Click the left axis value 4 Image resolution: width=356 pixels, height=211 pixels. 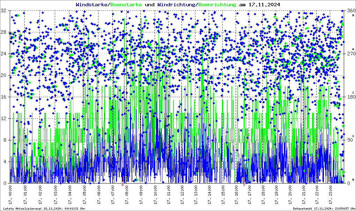pos(5,162)
